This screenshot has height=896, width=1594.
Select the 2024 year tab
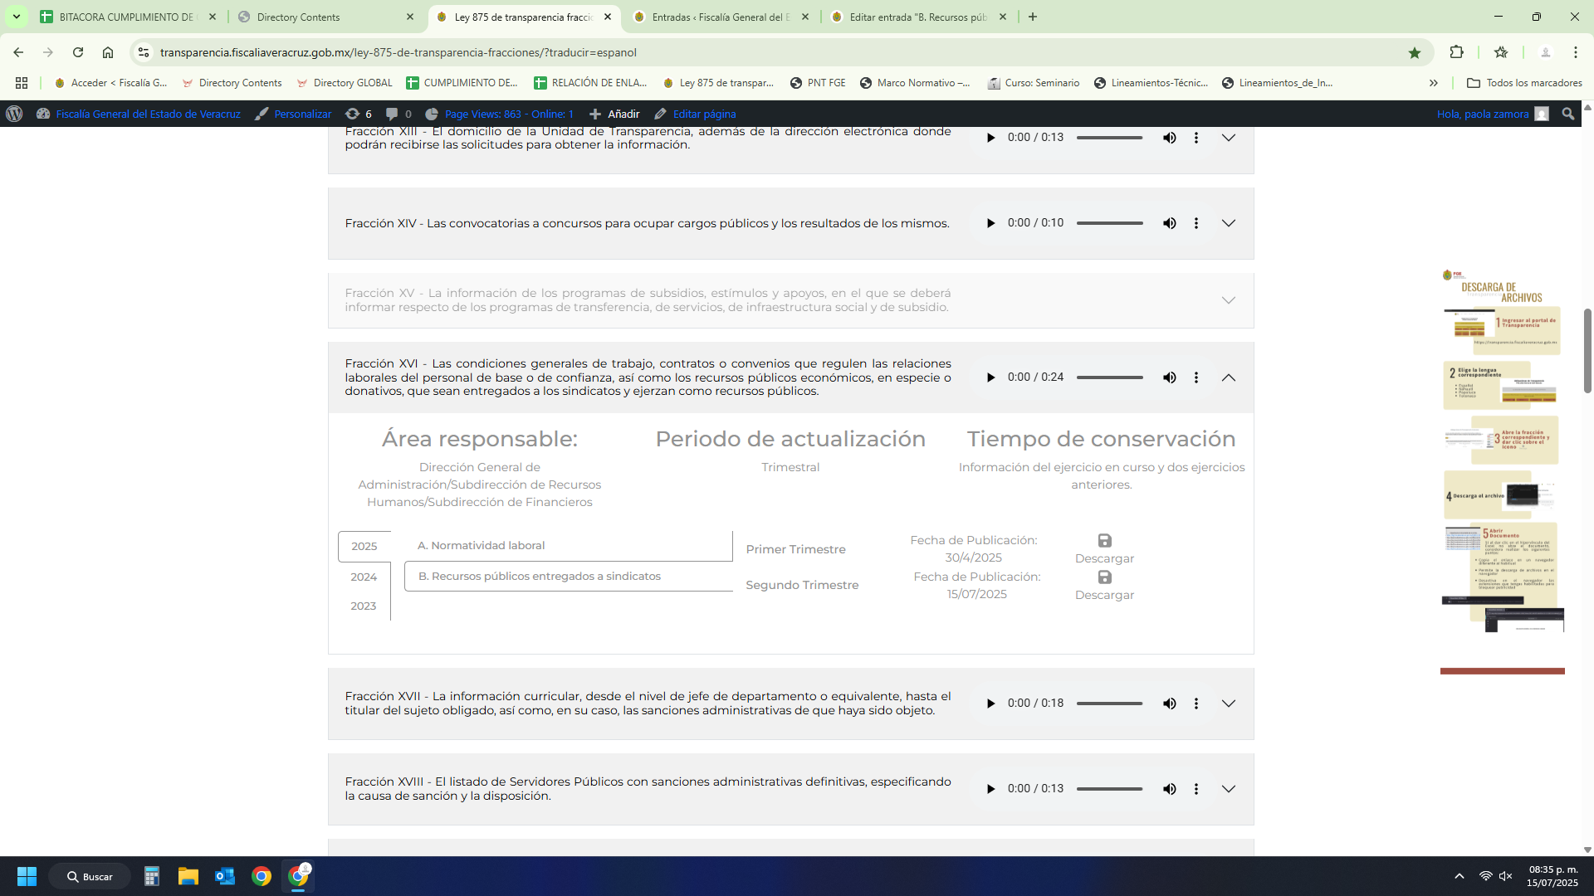[x=364, y=577]
